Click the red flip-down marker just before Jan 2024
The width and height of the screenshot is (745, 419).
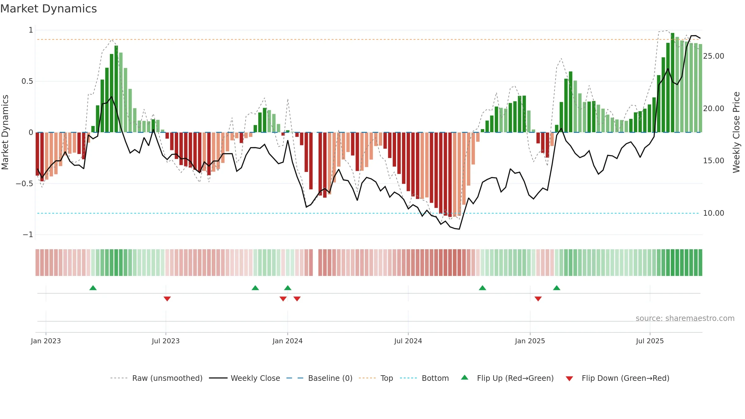click(283, 299)
